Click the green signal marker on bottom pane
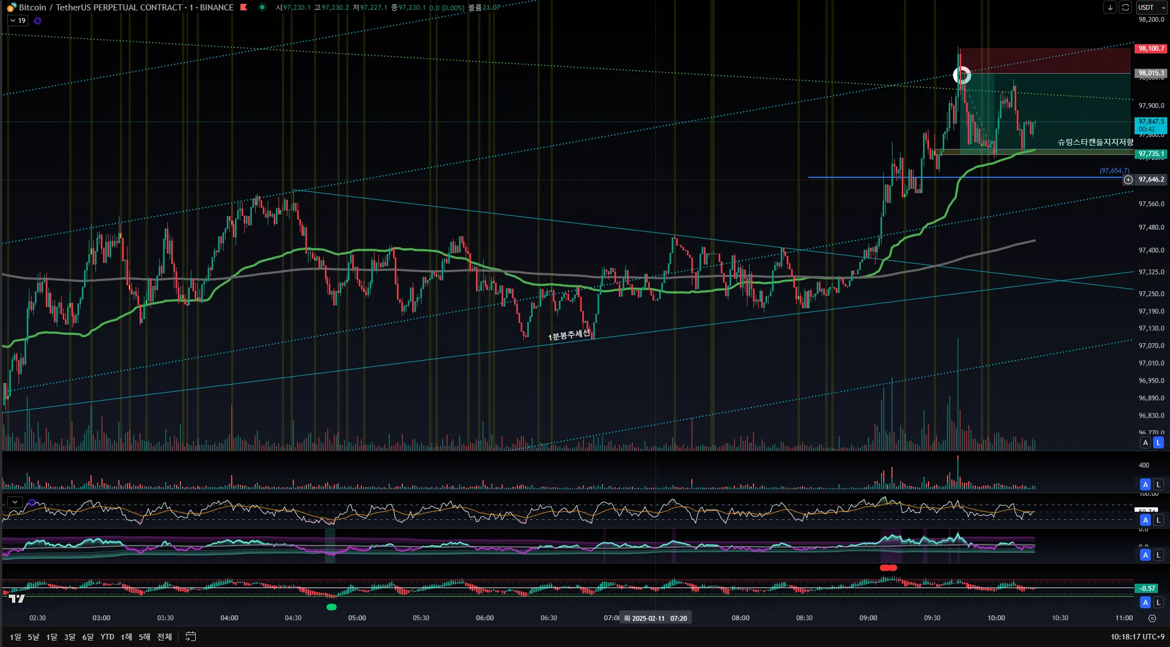Viewport: 1170px width, 647px height. [x=331, y=607]
